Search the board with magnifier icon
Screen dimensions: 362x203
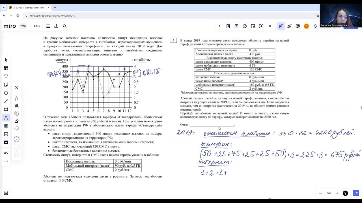pos(64,26)
